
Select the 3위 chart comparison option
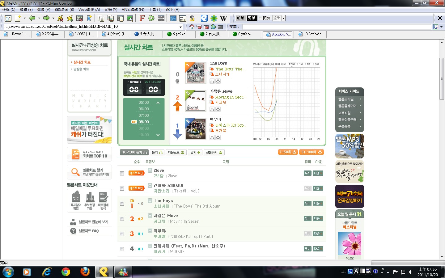(x=316, y=64)
